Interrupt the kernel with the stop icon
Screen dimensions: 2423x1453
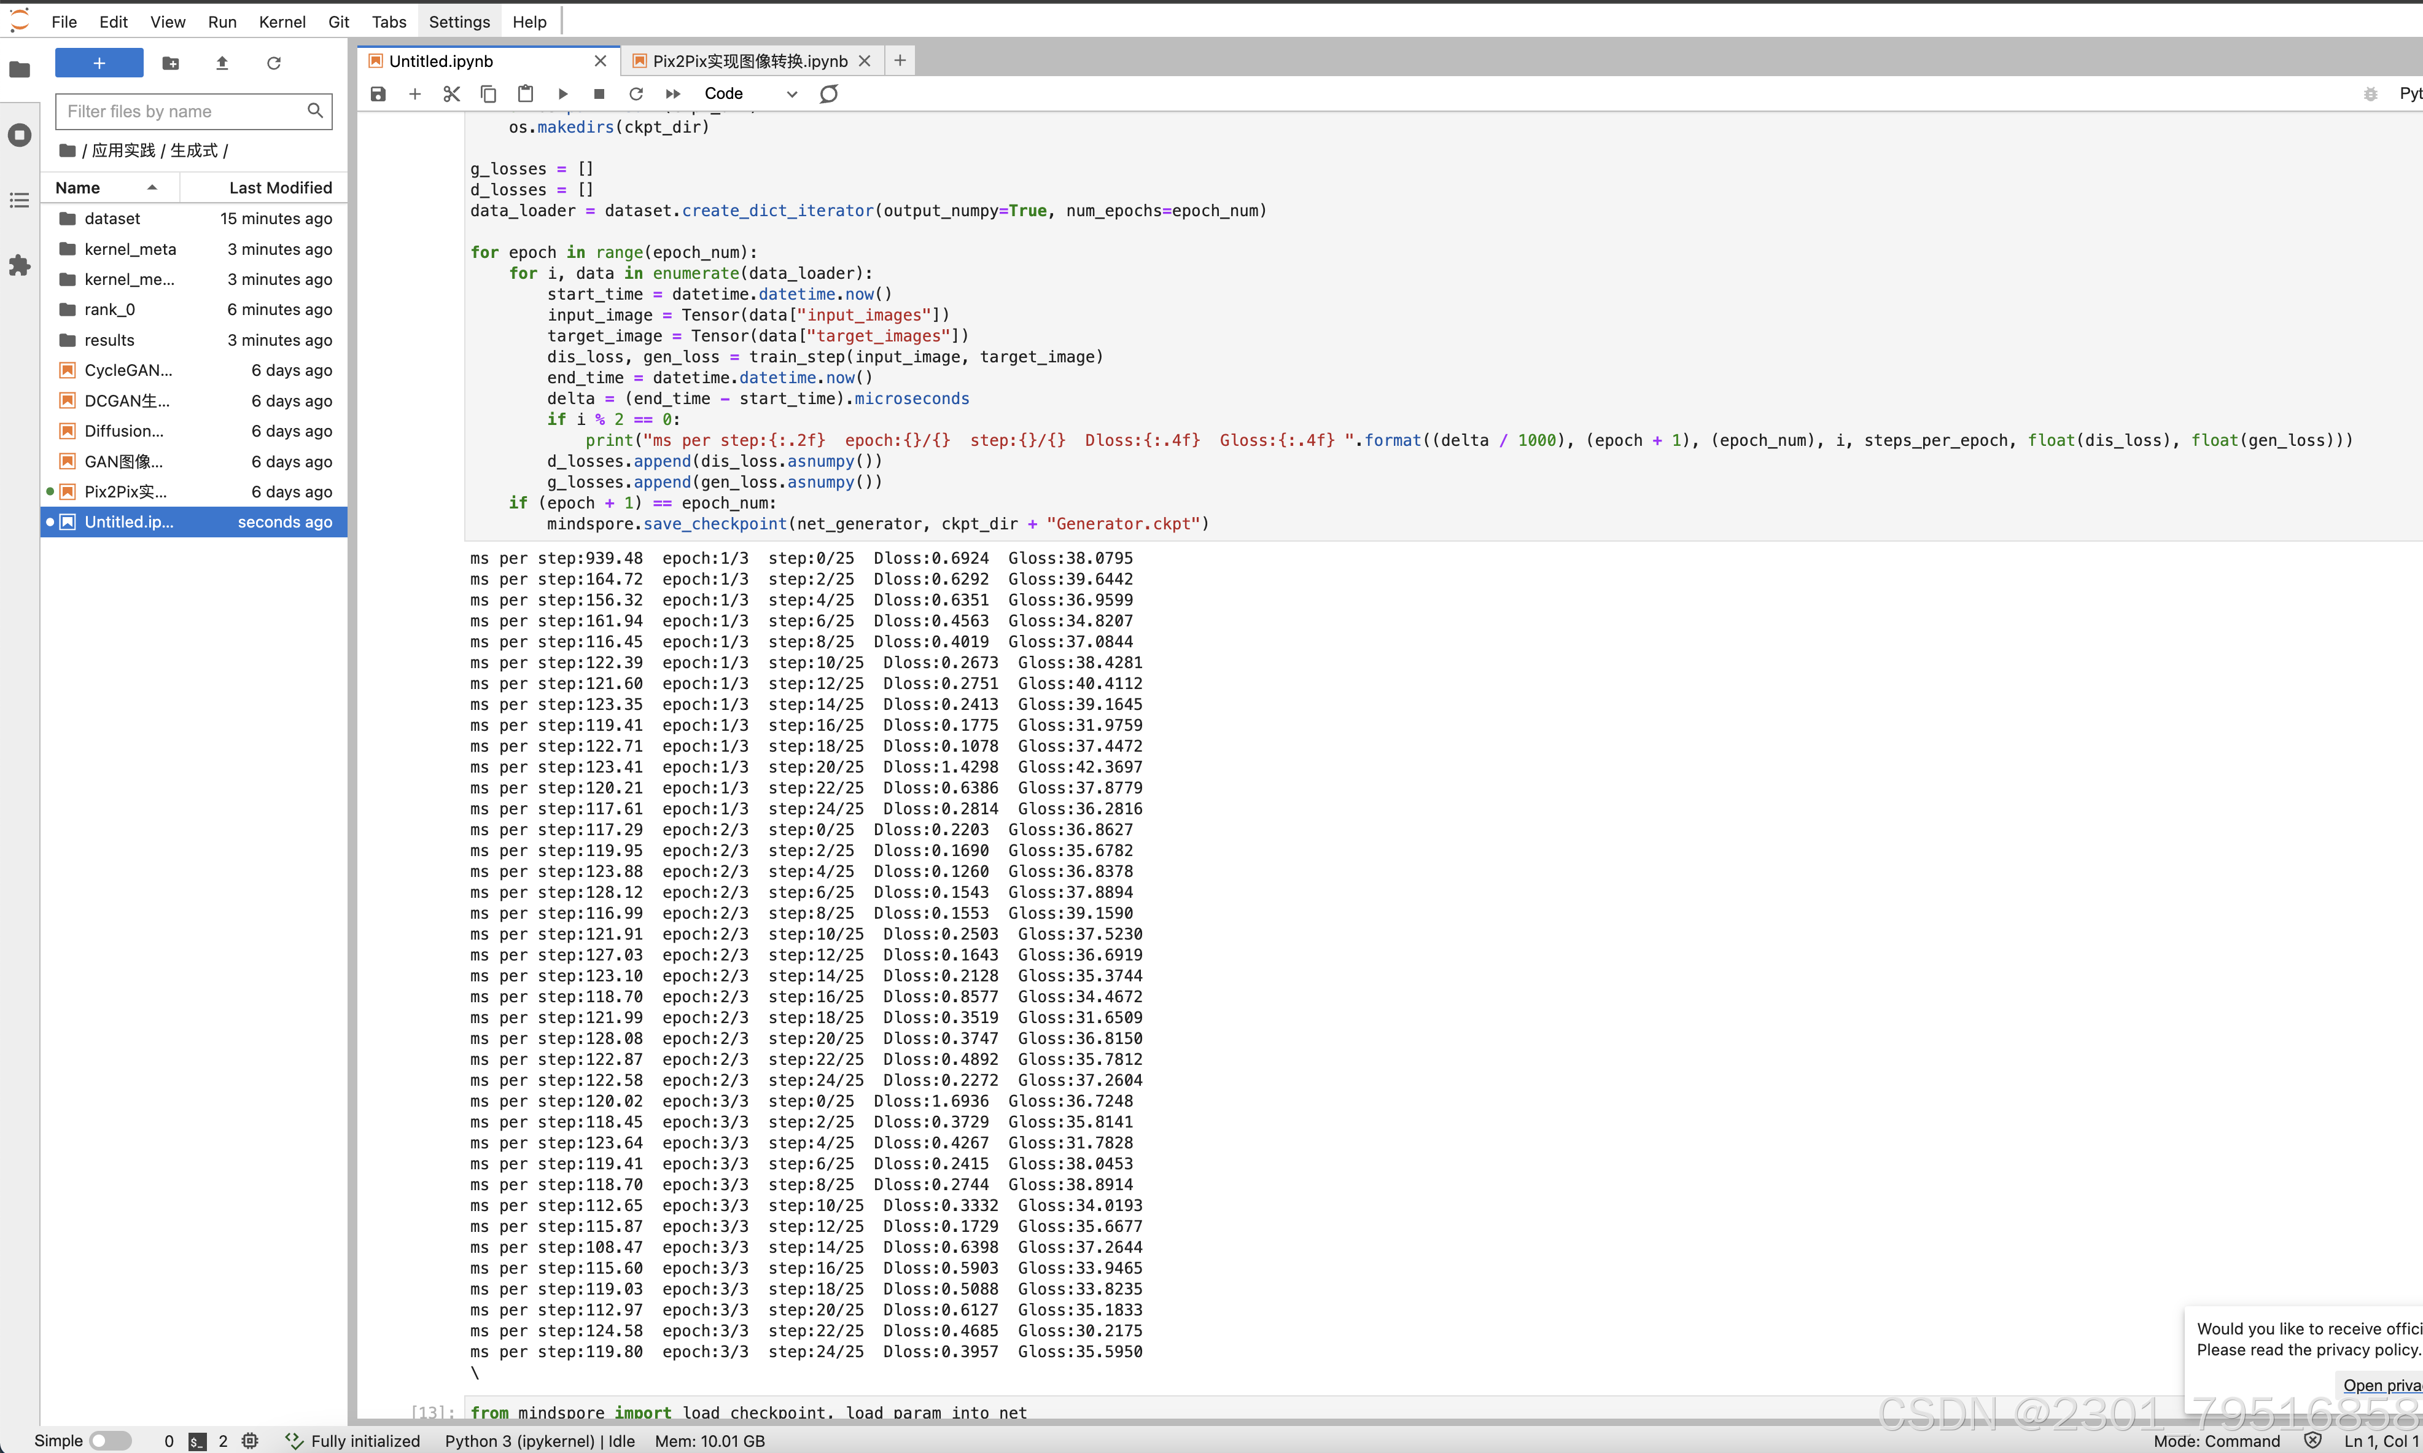(599, 94)
